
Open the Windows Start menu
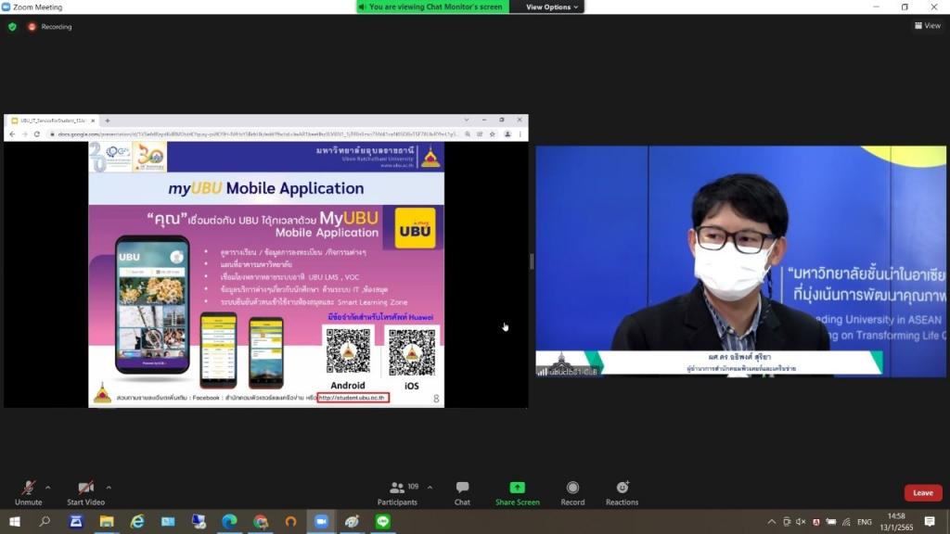tap(15, 521)
